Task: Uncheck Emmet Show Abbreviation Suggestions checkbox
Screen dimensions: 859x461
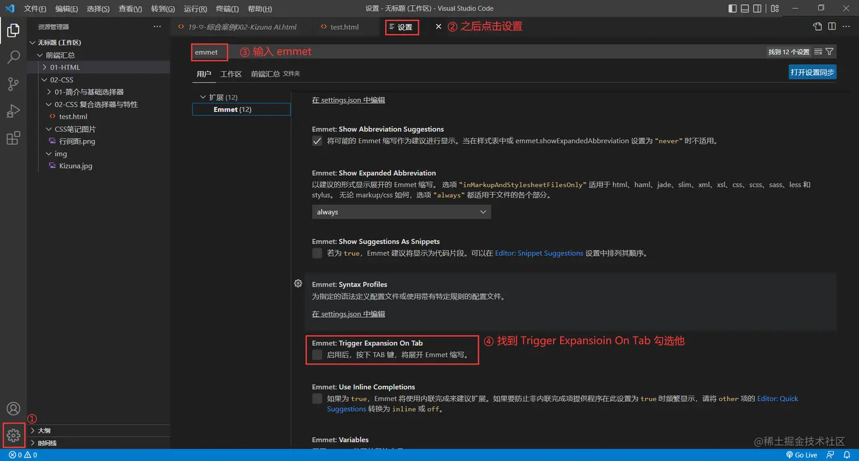Action: pyautogui.click(x=317, y=141)
